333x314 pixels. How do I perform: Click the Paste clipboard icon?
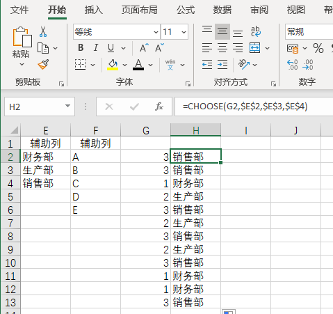click(x=22, y=37)
